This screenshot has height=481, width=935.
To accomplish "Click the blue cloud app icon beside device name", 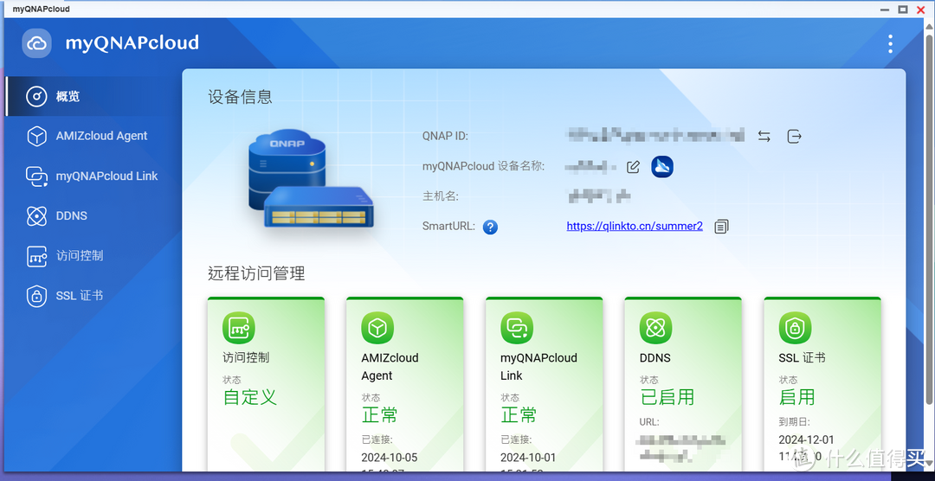I will 662,166.
